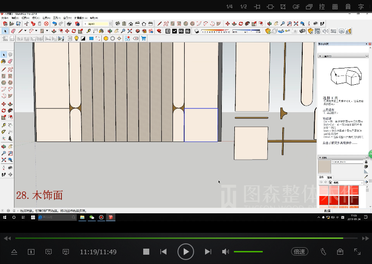The image size is (372, 264).
Task: Toggle fullscreen mode in the video player
Action: (357, 252)
